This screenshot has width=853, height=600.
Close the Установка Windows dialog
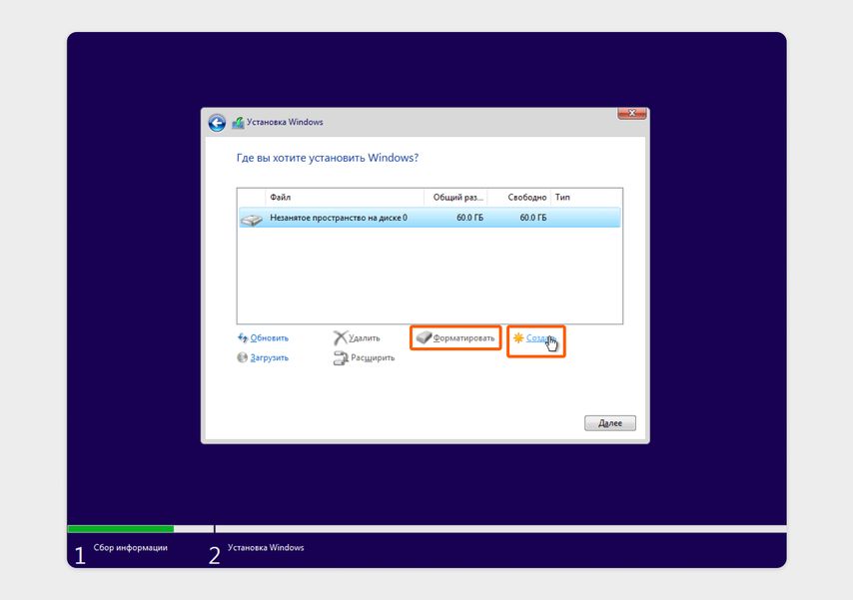tap(631, 113)
